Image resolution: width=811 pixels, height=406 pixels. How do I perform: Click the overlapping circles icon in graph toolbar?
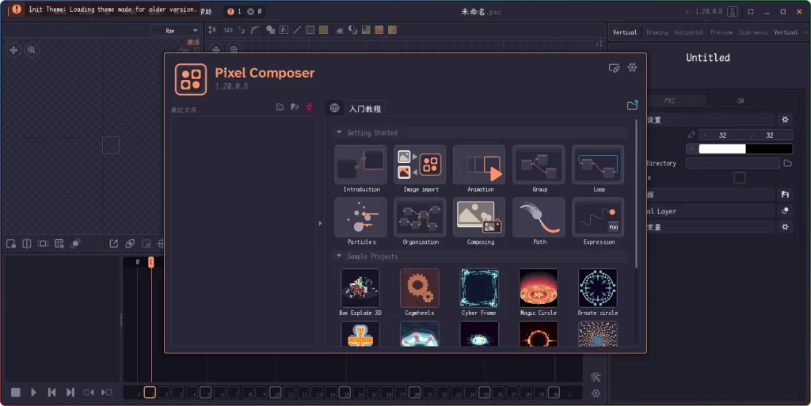(352, 30)
